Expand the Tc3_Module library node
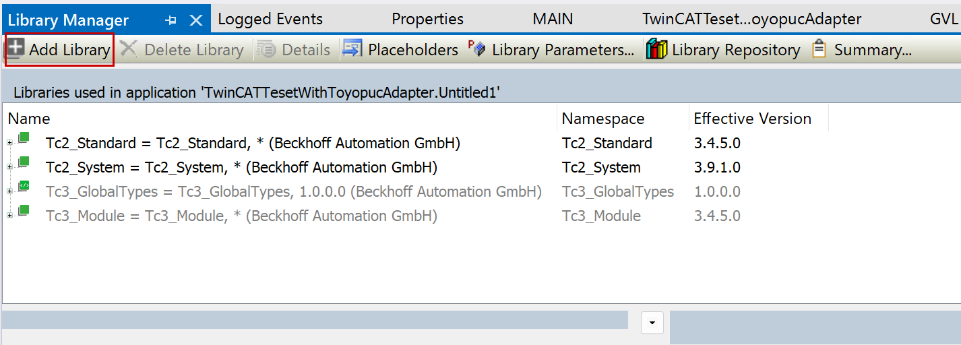This screenshot has height=345, width=961. pos(9,216)
